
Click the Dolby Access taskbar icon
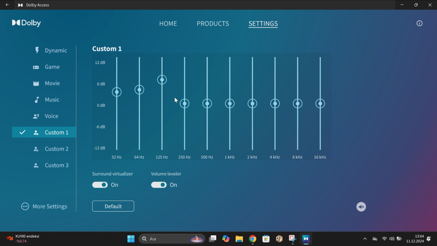(306, 239)
